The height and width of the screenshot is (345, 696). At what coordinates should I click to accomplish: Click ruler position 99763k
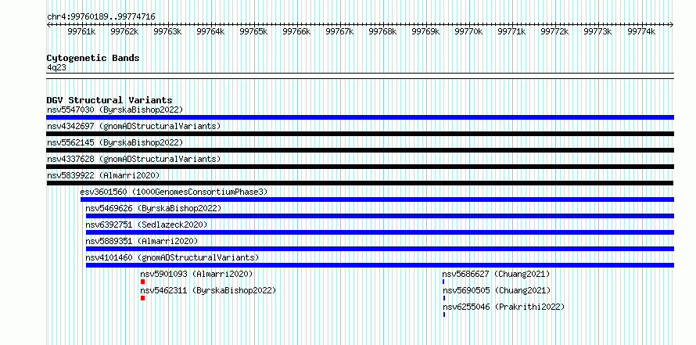(x=167, y=31)
